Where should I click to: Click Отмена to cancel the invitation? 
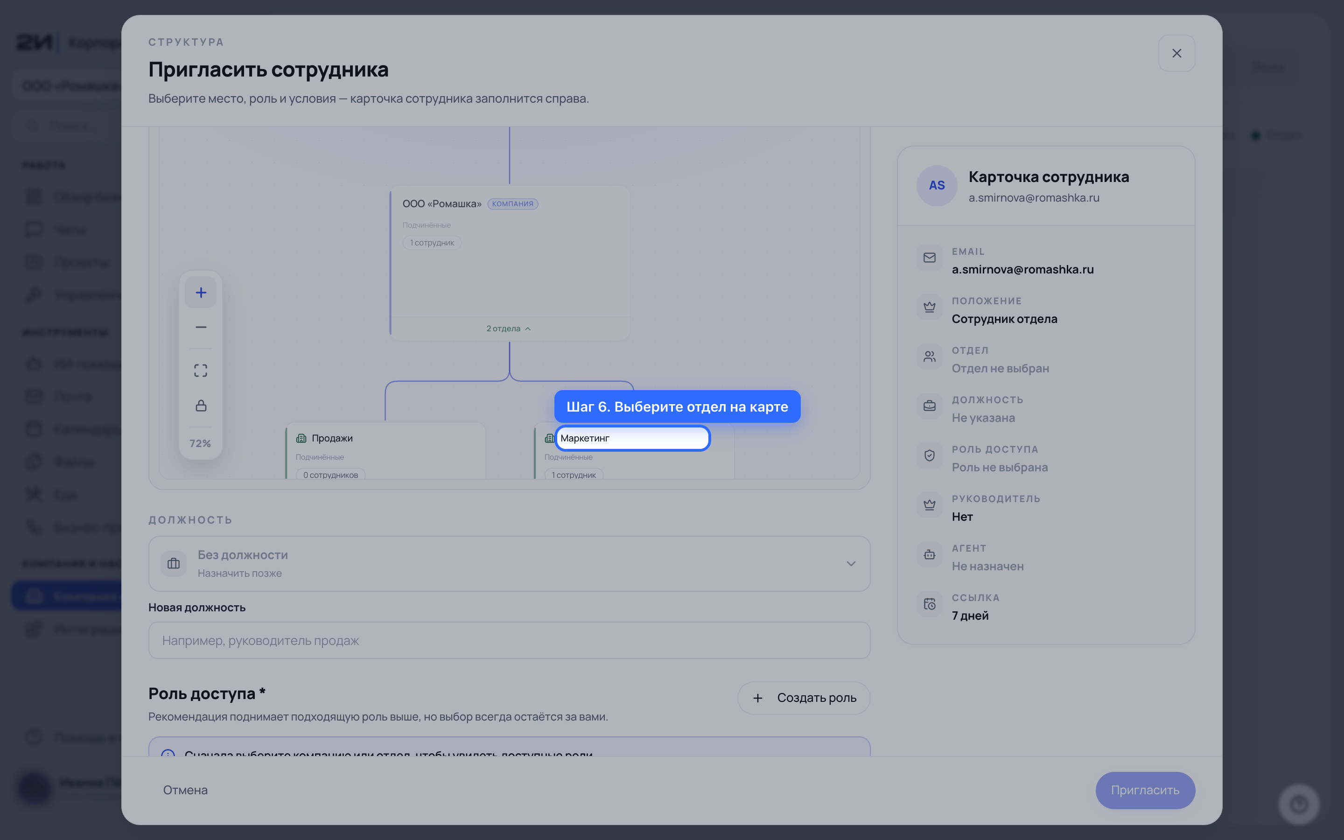click(x=185, y=790)
